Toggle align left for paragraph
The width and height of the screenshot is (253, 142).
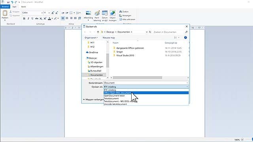pyautogui.click(x=63, y=18)
